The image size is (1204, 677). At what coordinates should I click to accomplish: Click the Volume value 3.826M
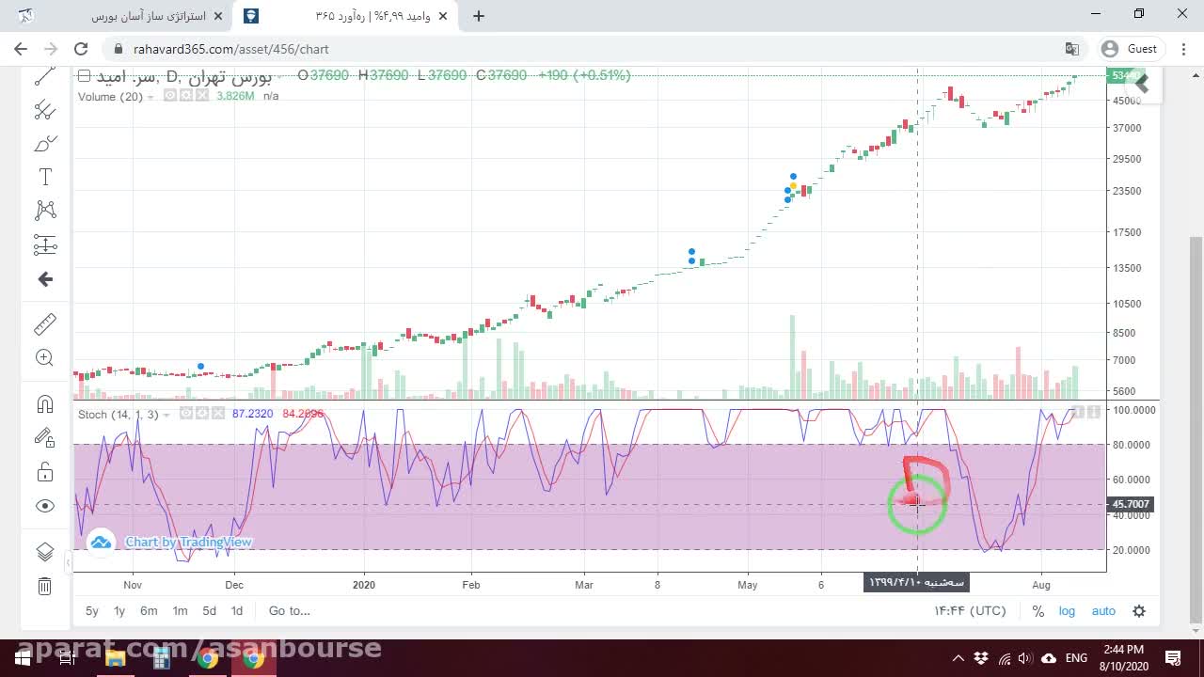tap(235, 97)
